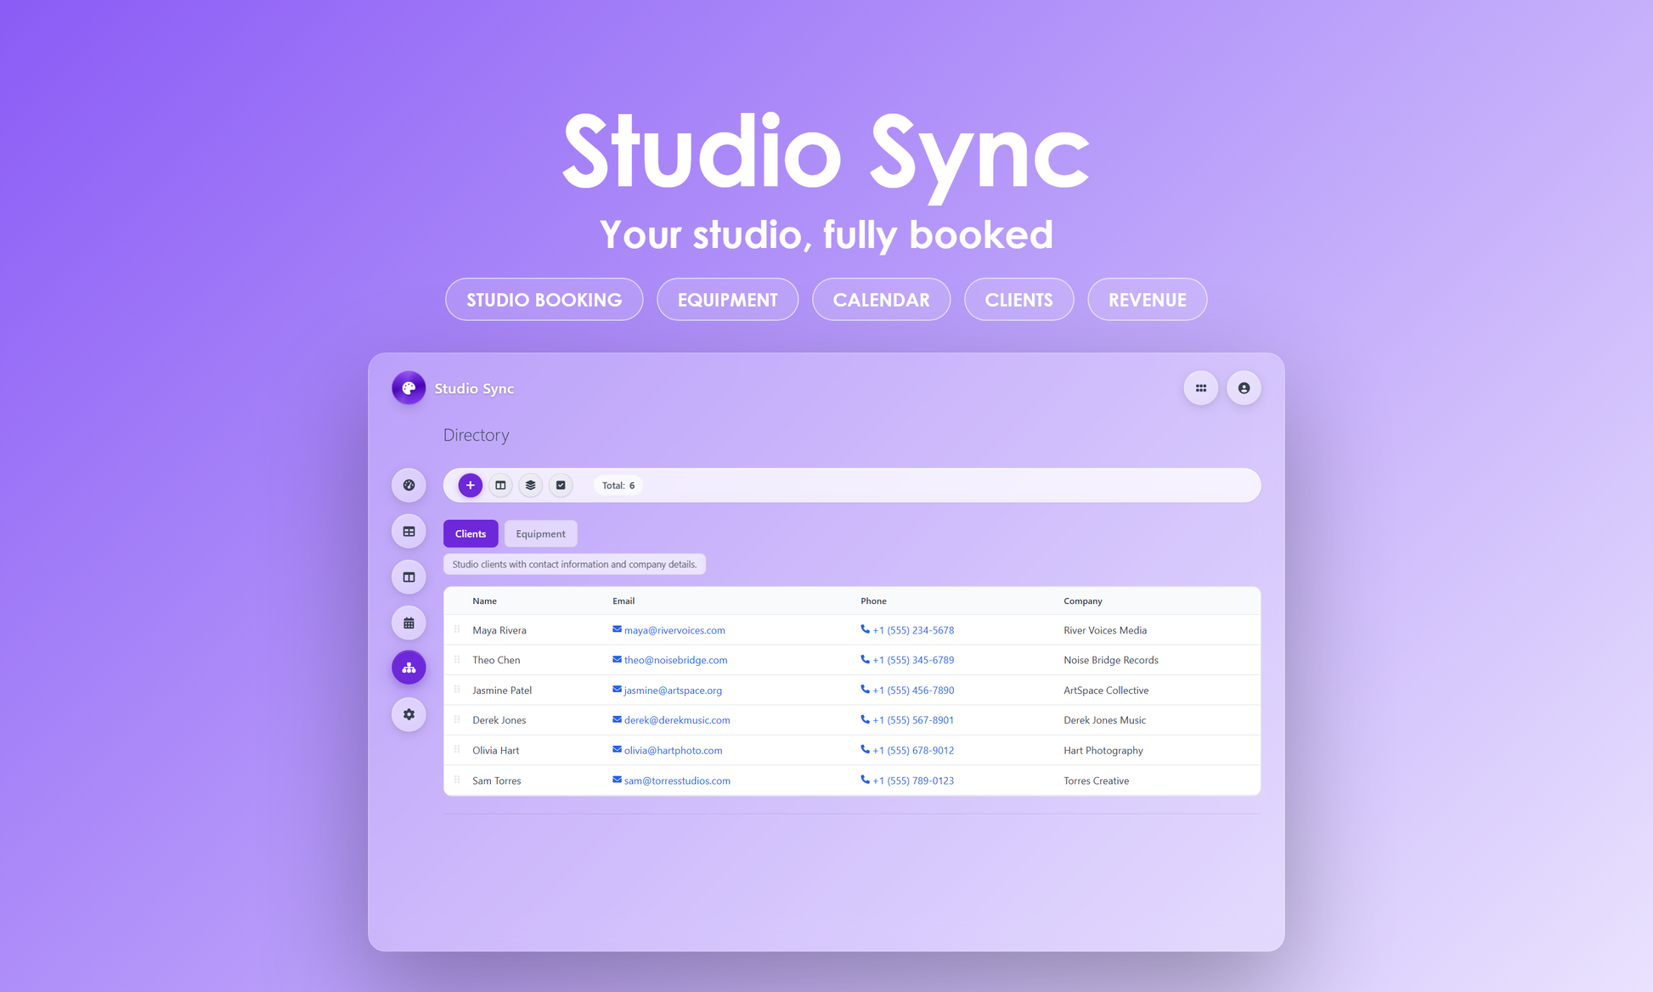Open the apps grid menu icon
The height and width of the screenshot is (992, 1653).
pos(1201,388)
